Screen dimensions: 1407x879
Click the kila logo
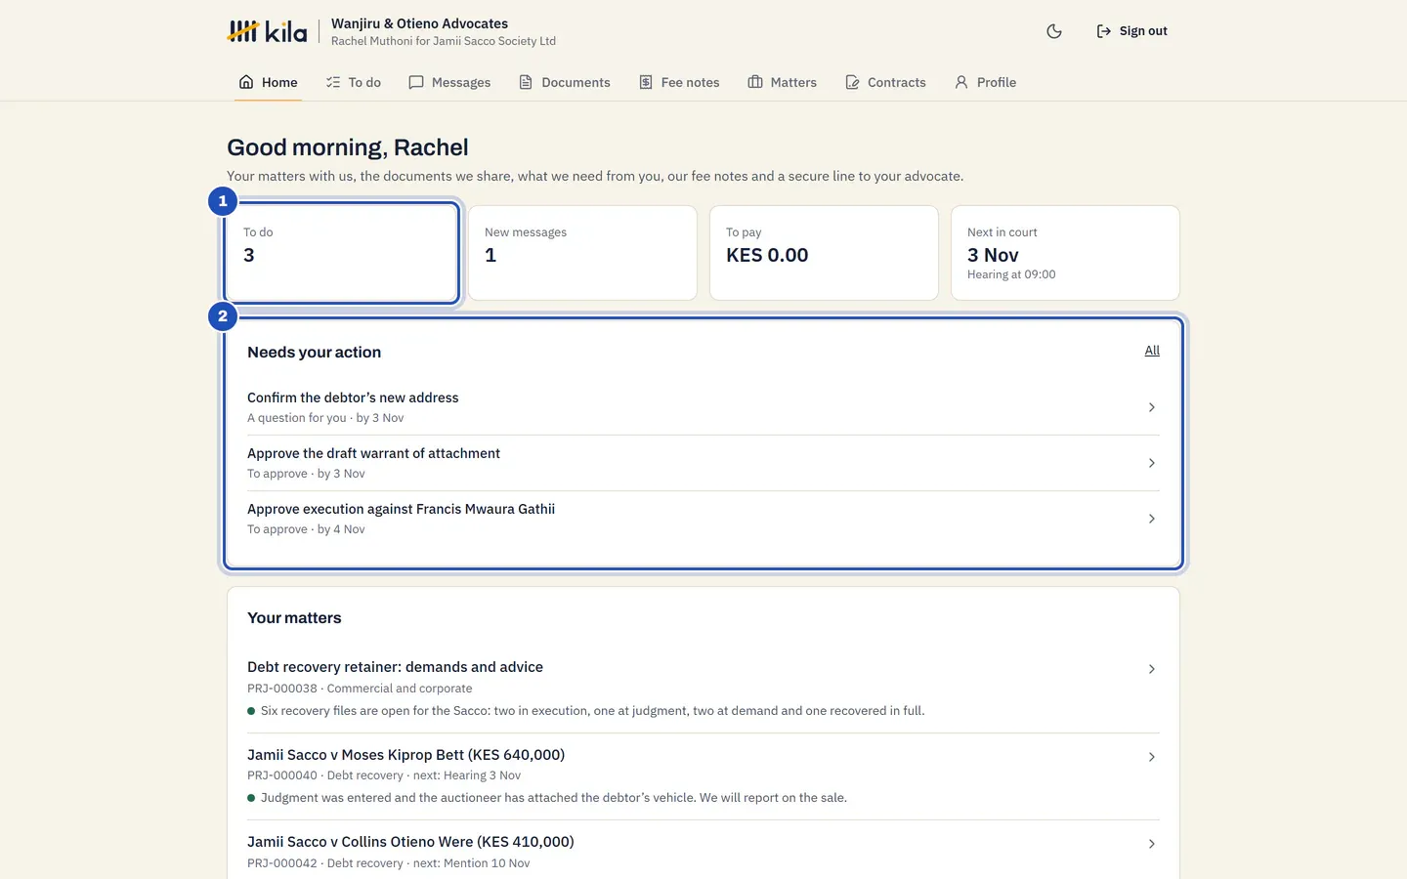point(267,31)
